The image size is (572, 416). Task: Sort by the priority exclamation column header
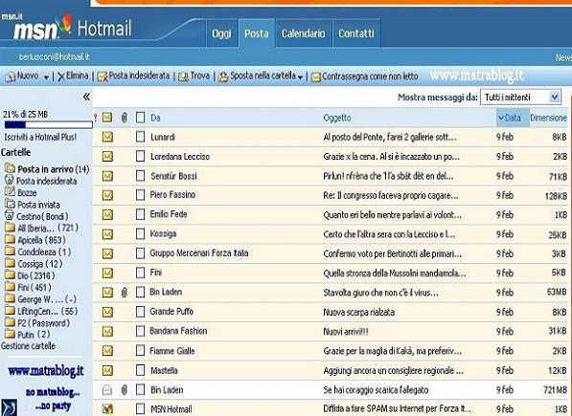(95, 118)
